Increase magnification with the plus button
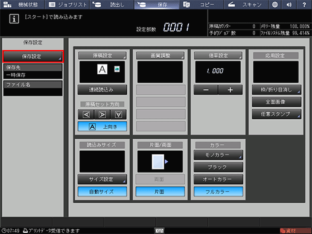 (231, 90)
